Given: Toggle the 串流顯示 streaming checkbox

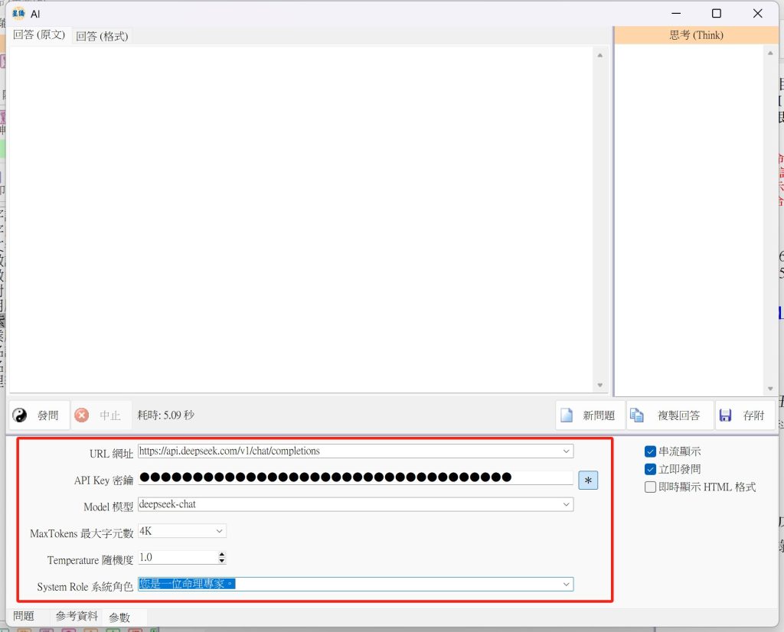Looking at the screenshot, I should pyautogui.click(x=651, y=451).
